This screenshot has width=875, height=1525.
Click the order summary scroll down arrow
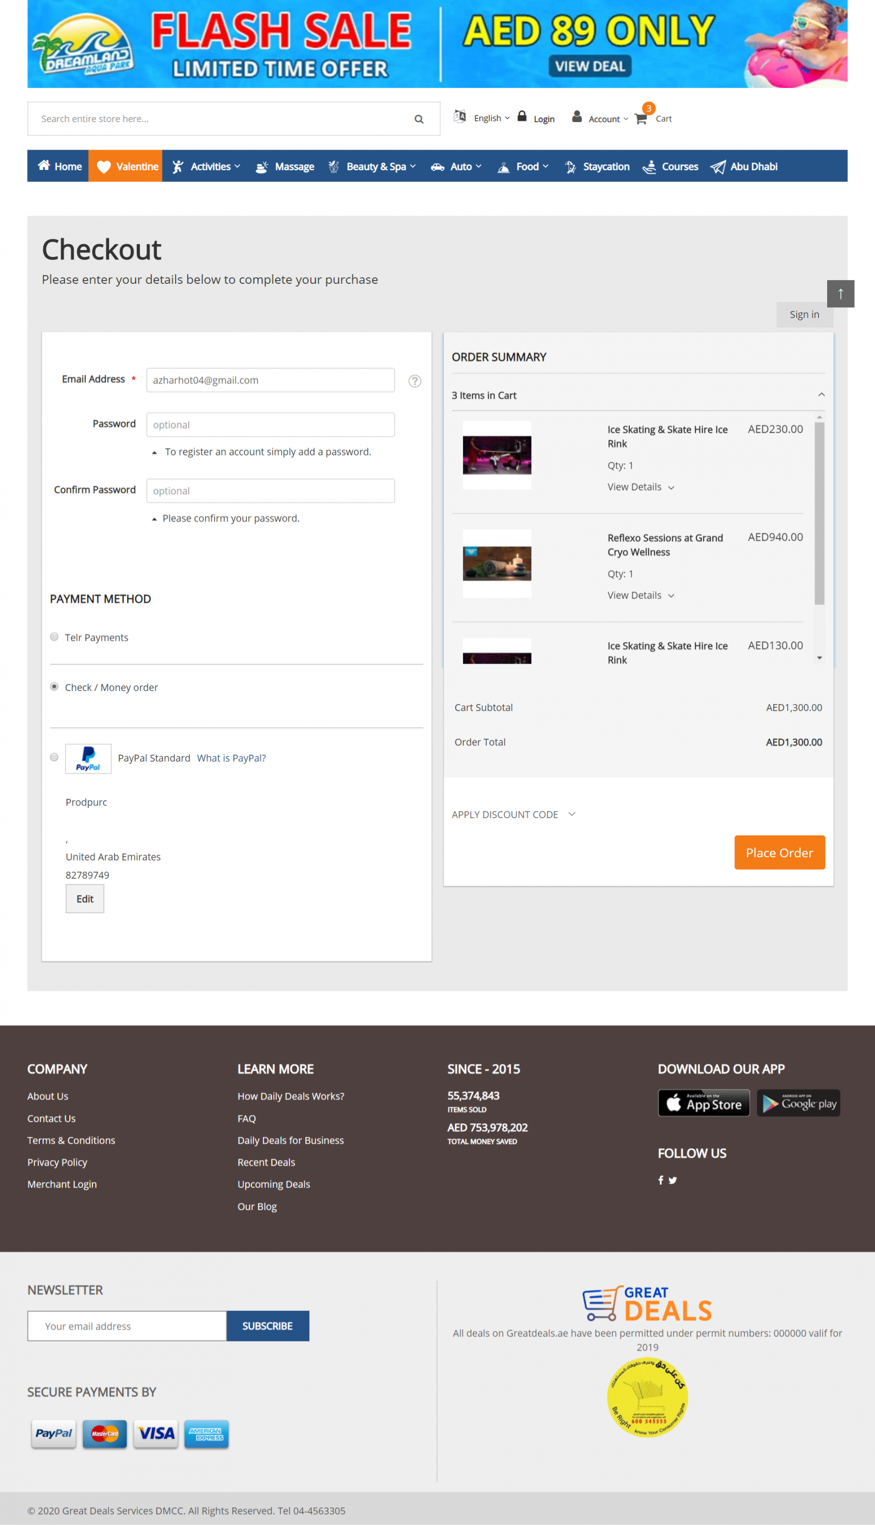point(819,659)
